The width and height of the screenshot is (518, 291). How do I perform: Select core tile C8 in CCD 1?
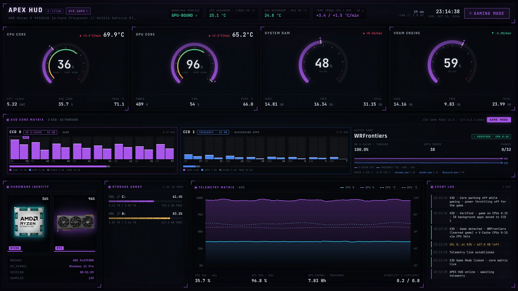[x=193, y=150]
